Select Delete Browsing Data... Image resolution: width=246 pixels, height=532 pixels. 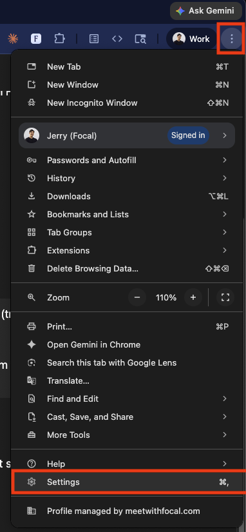pyautogui.click(x=128, y=268)
